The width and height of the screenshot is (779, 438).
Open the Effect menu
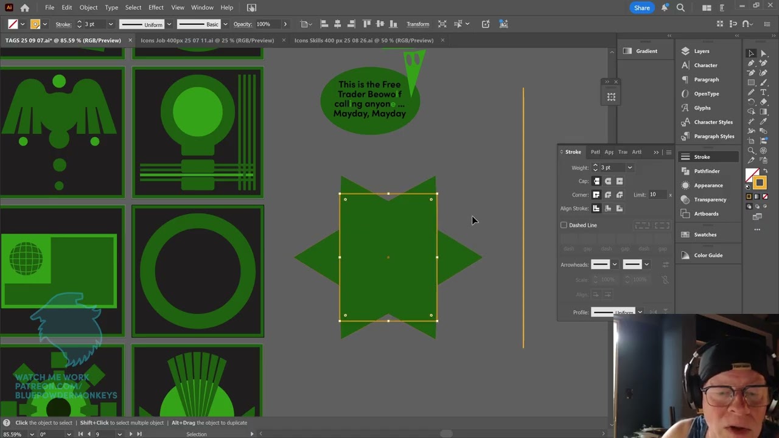coord(156,7)
